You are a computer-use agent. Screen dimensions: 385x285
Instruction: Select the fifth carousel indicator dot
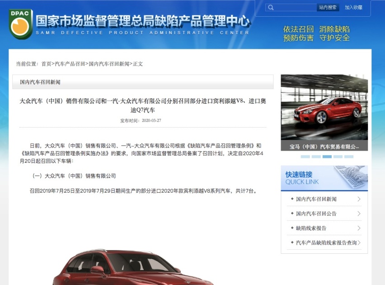[349, 157]
